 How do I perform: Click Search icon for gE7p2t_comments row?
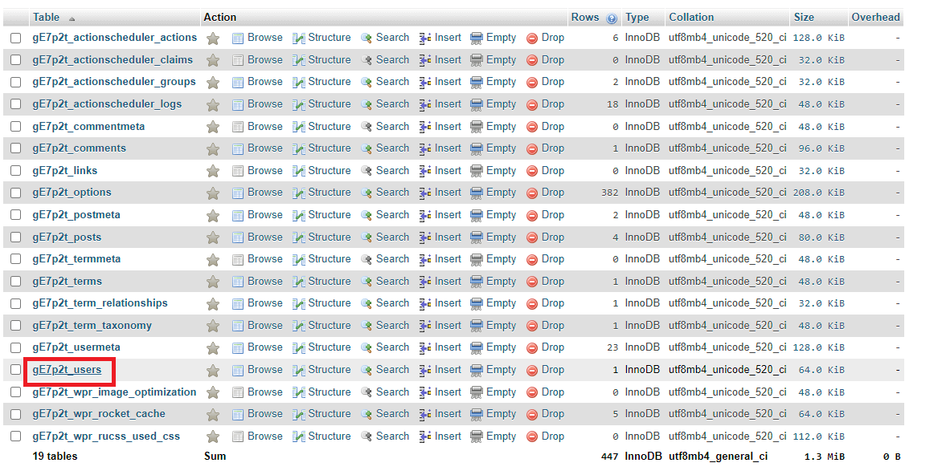click(367, 148)
